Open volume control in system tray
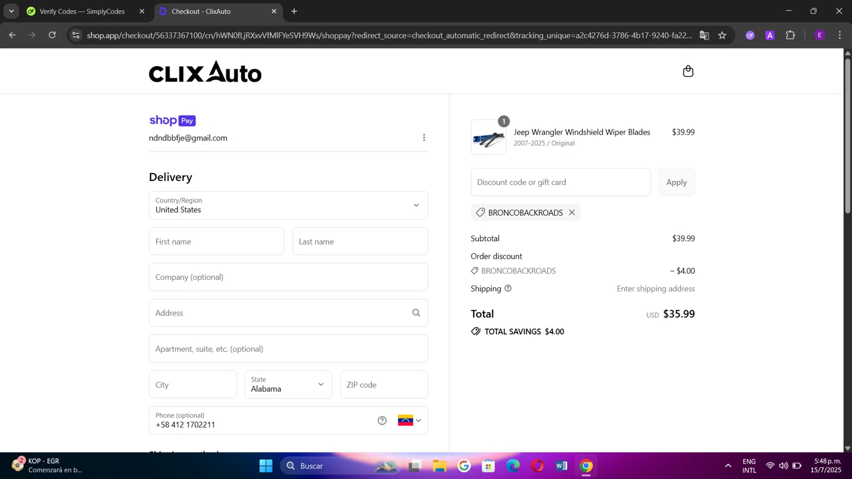This screenshot has height=479, width=852. [x=783, y=466]
